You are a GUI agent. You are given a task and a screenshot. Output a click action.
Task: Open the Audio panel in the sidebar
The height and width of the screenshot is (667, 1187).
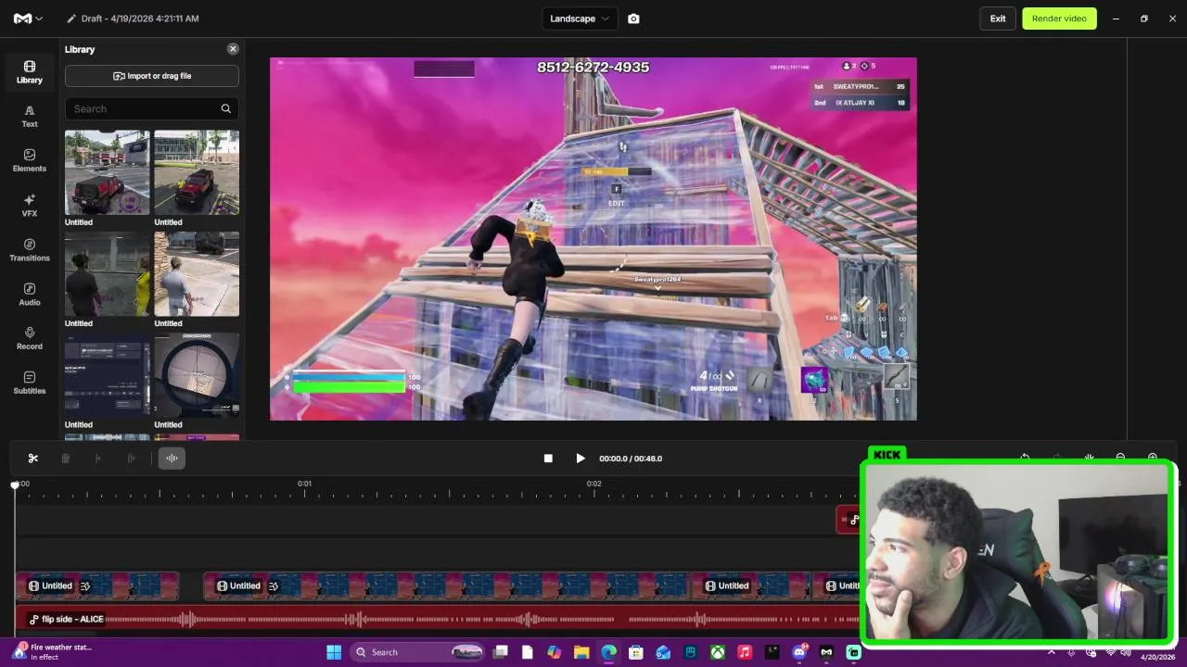(30, 295)
